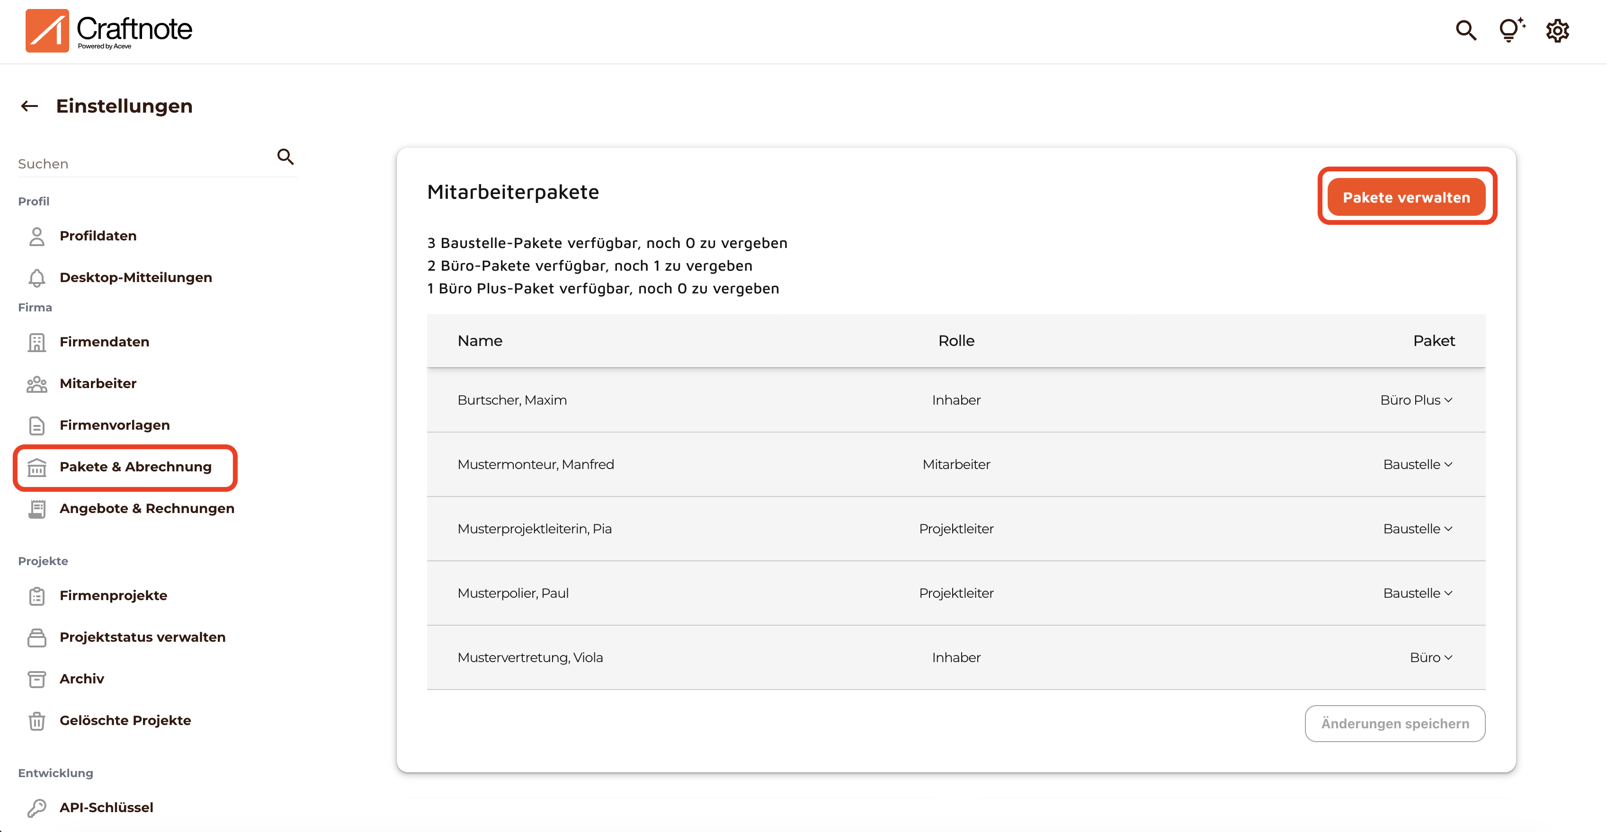Screen dimensions: 1607x832
Task: Open the global search magnifier icon
Action: 1465,30
